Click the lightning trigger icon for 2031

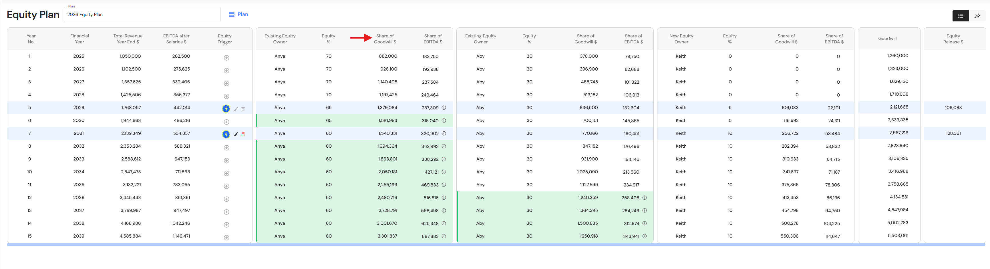tap(226, 134)
